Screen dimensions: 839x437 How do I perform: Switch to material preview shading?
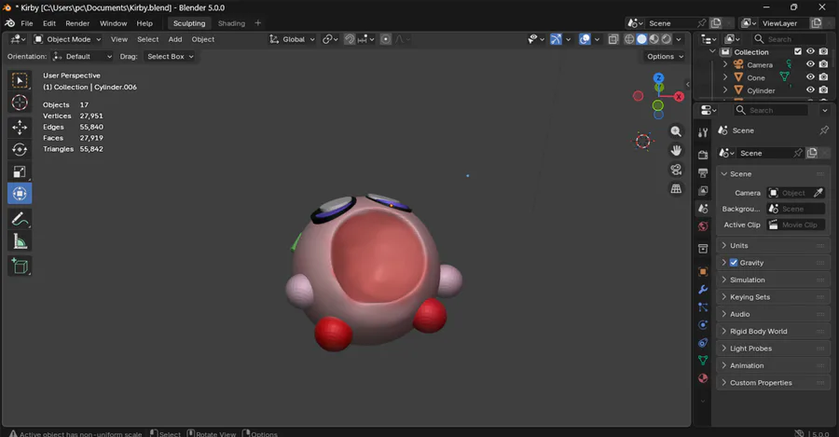coord(653,39)
